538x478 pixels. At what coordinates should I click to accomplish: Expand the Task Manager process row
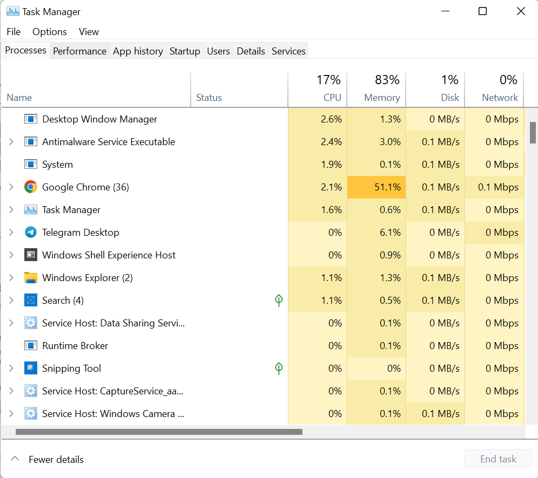(11, 210)
